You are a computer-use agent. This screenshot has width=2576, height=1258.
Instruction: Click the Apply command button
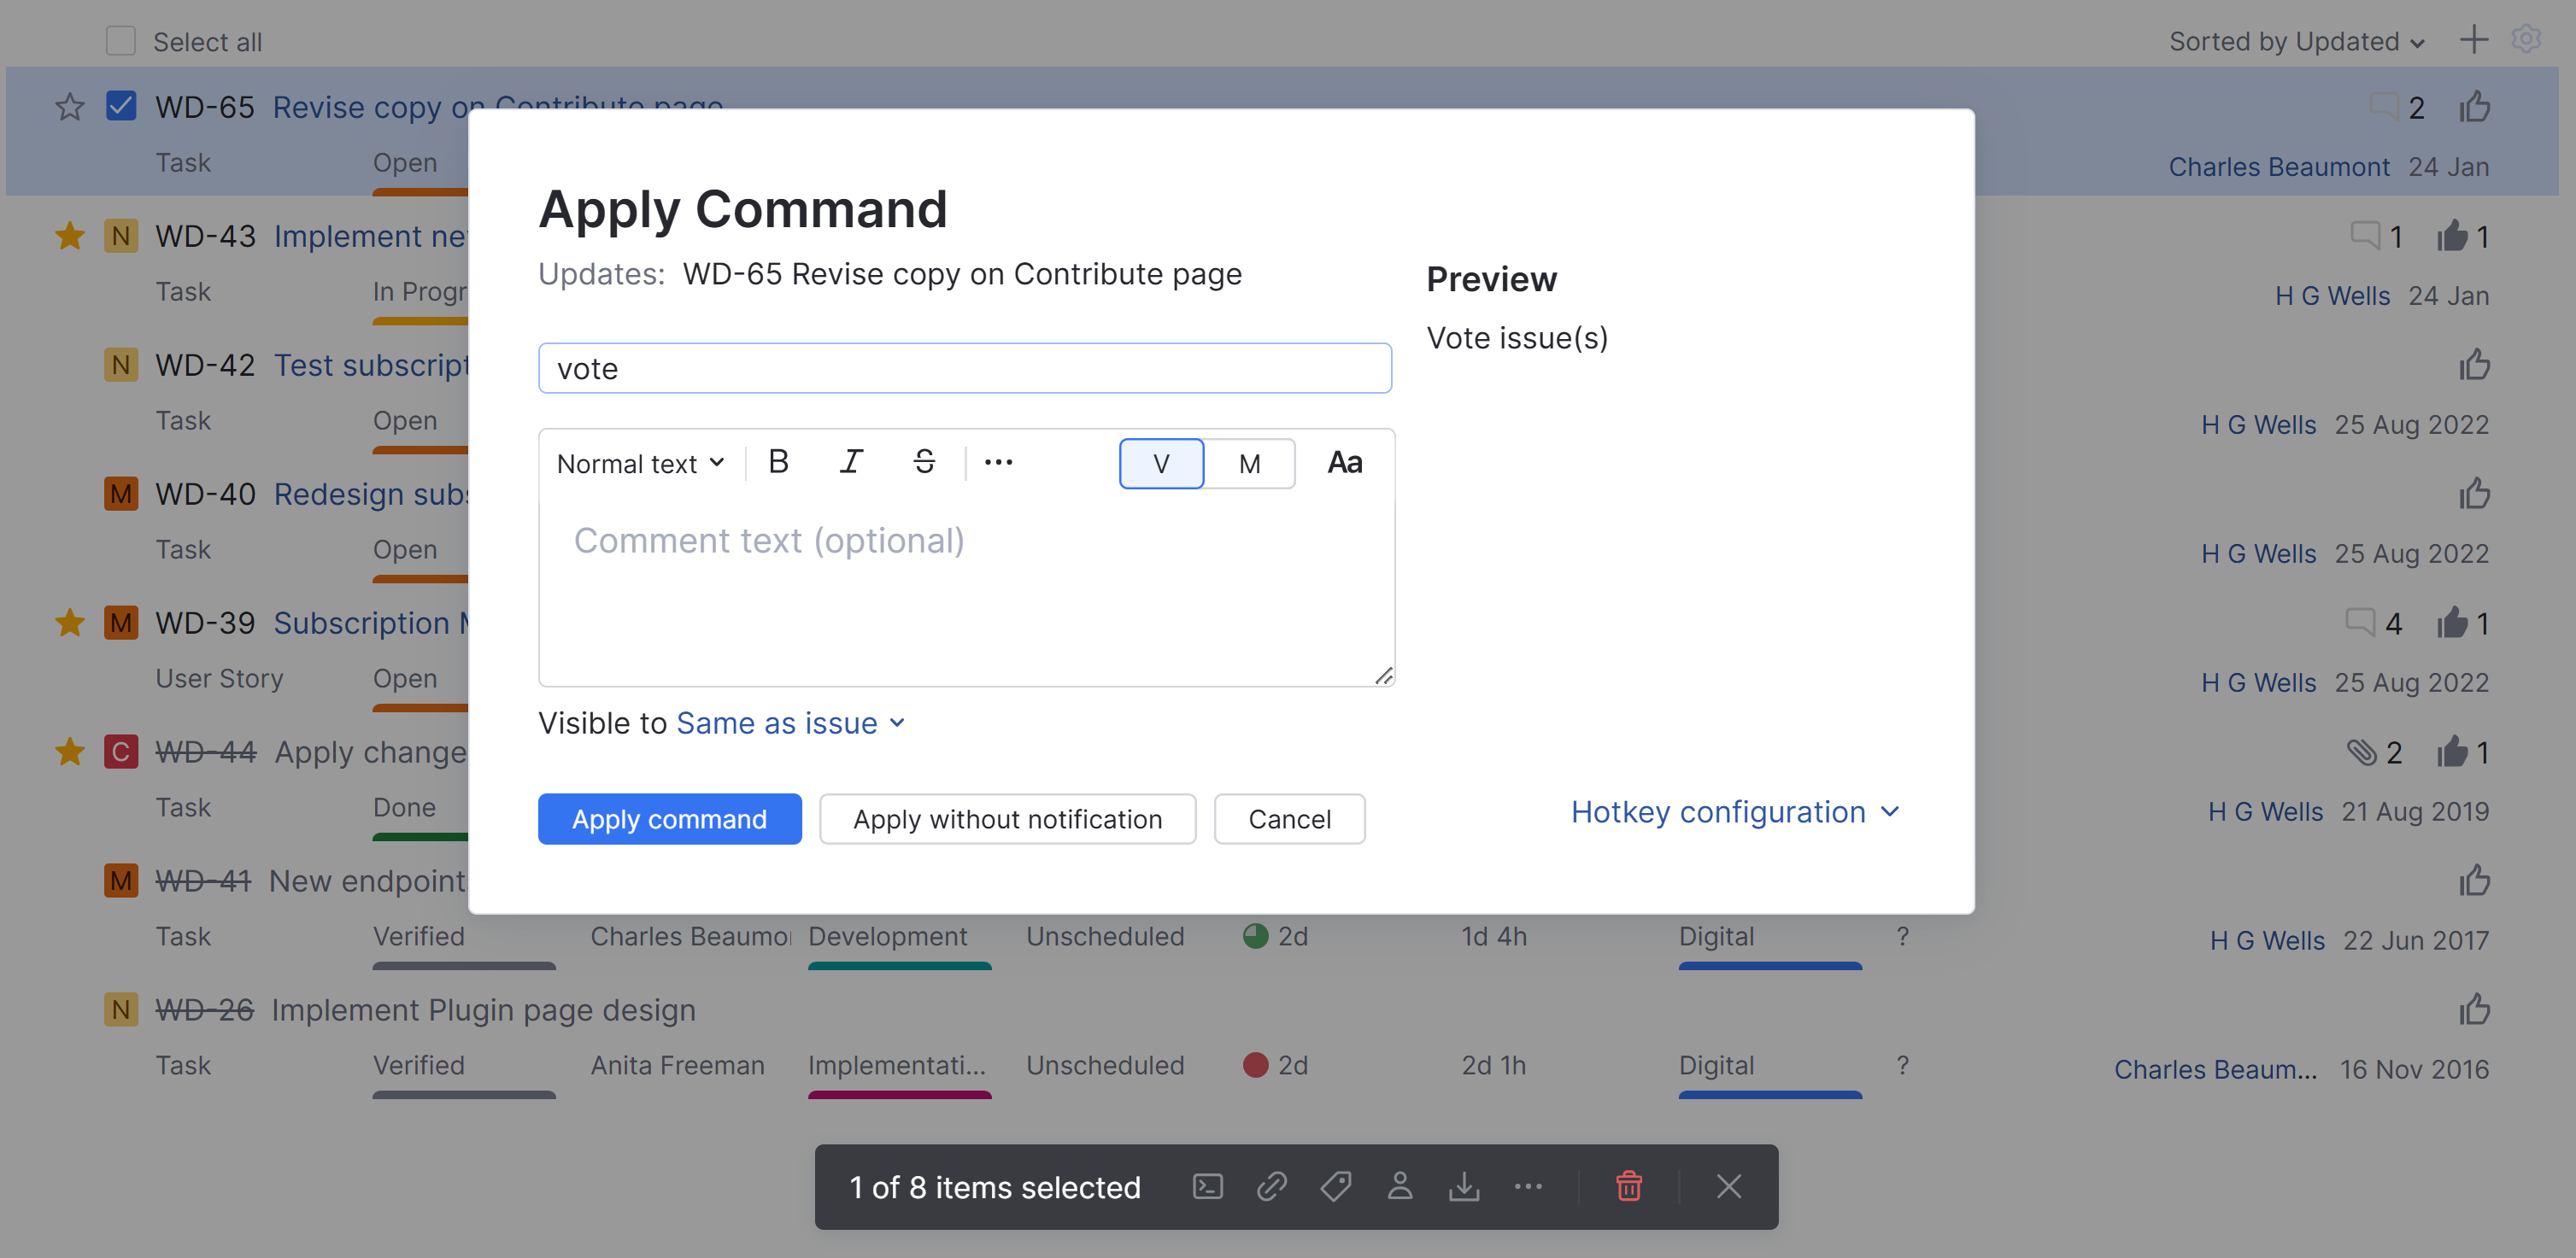[669, 819]
